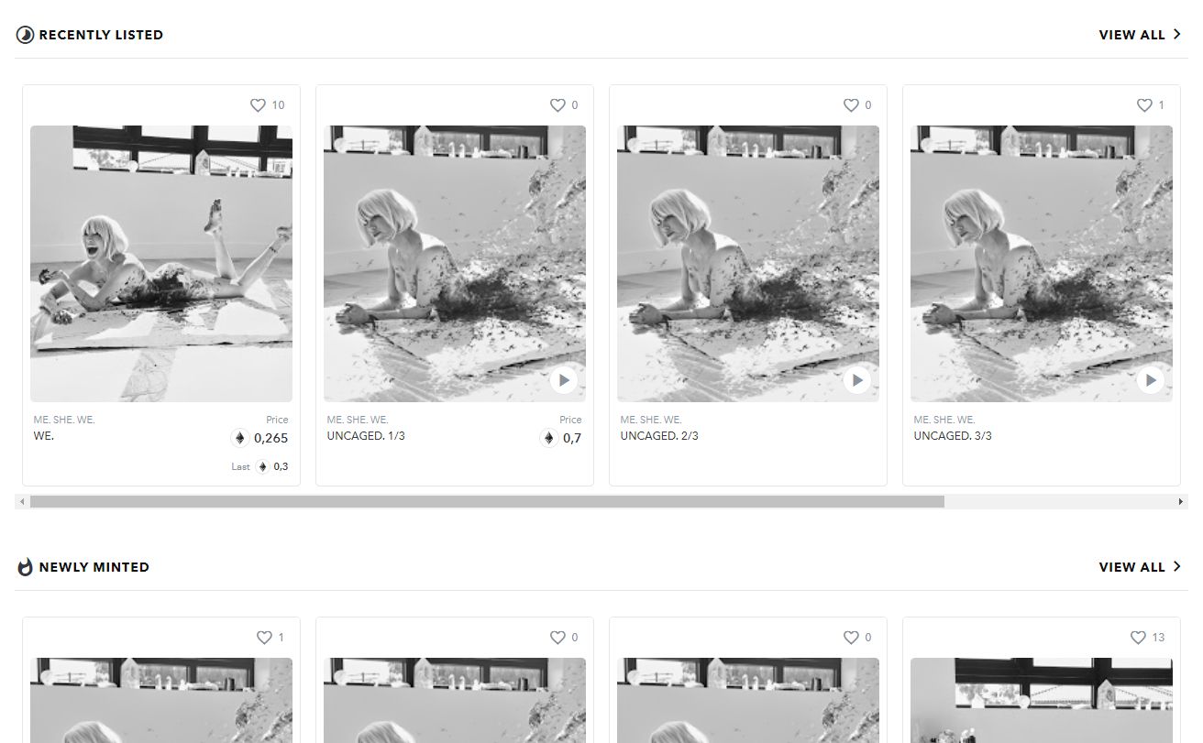1203x743 pixels.
Task: Click the carousel right scroll arrow
Action: pyautogui.click(x=1180, y=502)
